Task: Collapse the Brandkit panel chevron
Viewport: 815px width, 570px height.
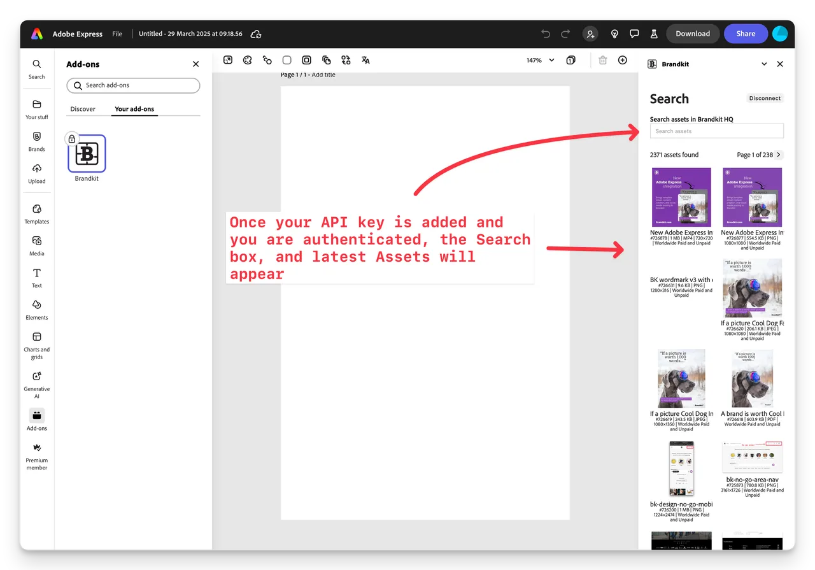Action: click(x=764, y=64)
